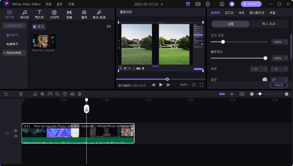Add marker shield icon
The image size is (293, 166).
[x=65, y=94]
